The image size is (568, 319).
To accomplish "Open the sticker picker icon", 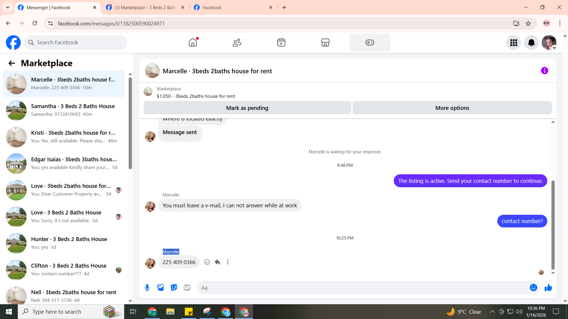I will tap(174, 288).
